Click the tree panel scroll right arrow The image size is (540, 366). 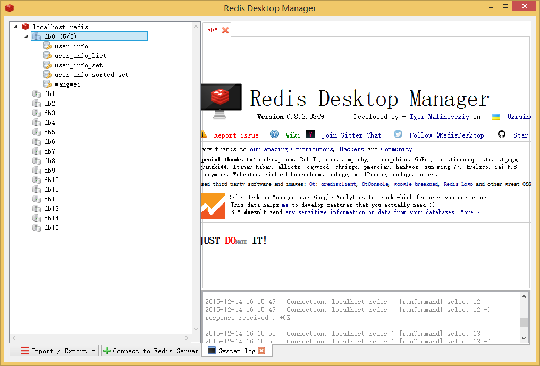(x=187, y=338)
